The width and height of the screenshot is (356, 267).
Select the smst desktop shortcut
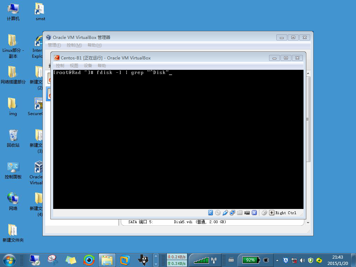click(40, 12)
